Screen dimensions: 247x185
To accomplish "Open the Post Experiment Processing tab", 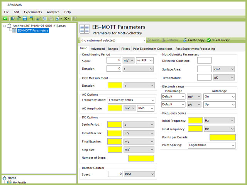I will click(x=195, y=49).
